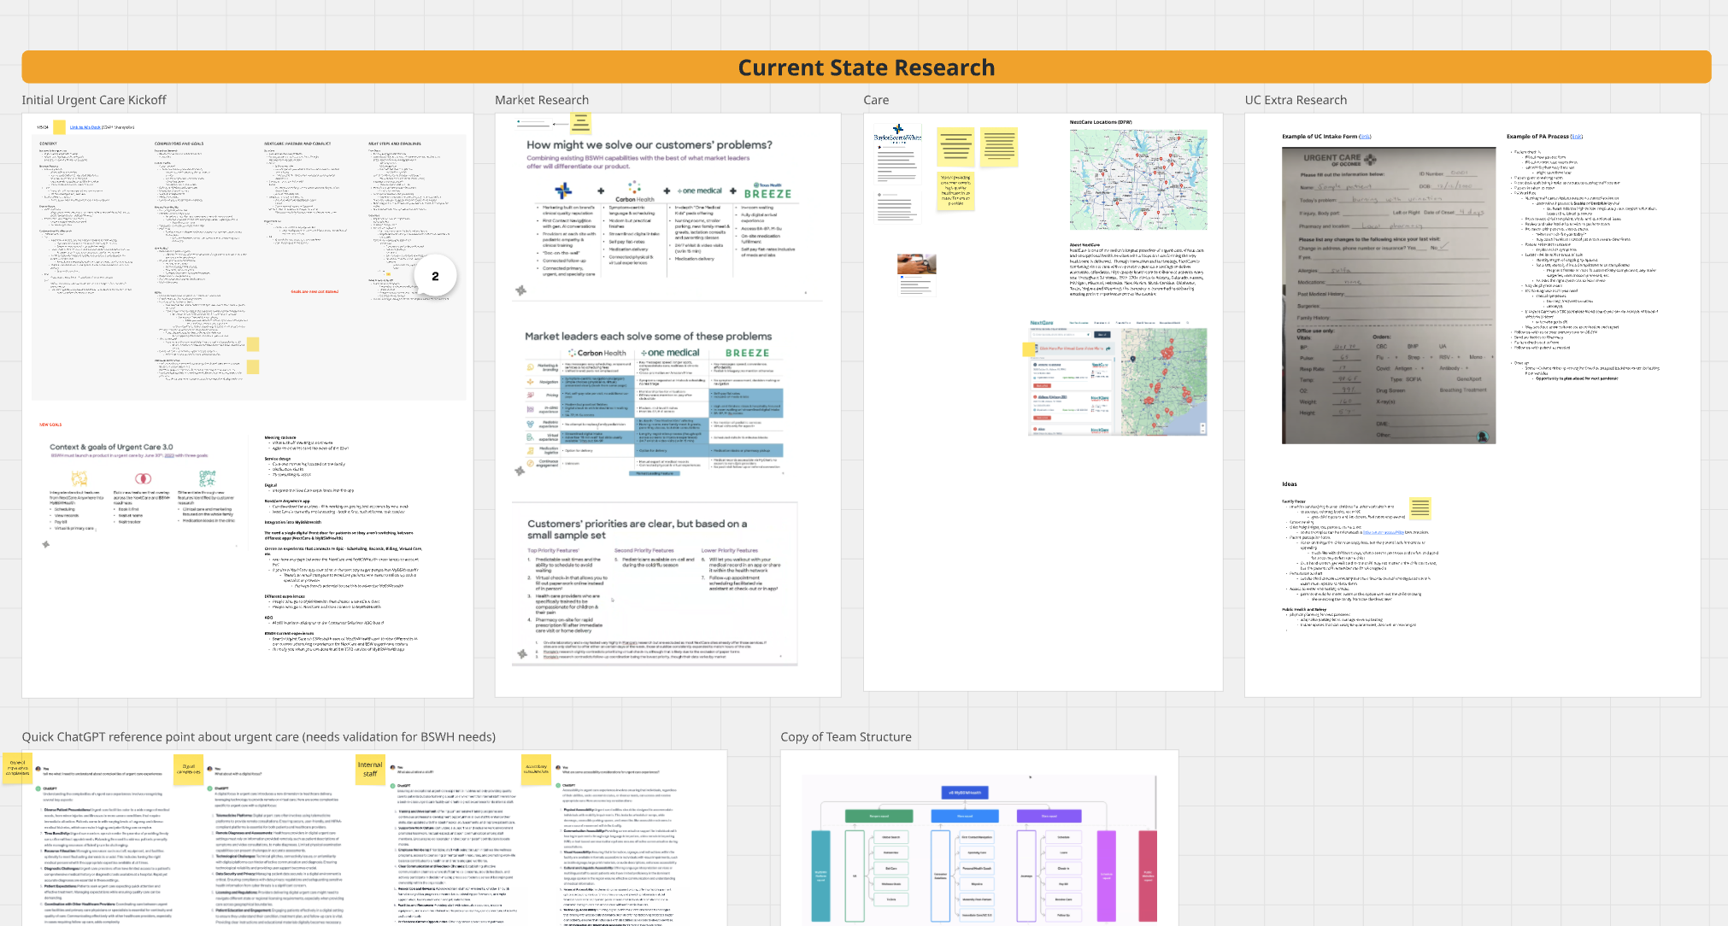Select the Carbon Health logo on the comparison slide

click(634, 190)
